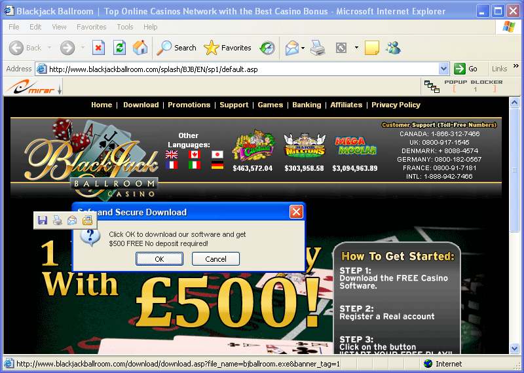The image size is (524, 373).
Task: Save image with the floppy disk icon
Action: [x=43, y=220]
